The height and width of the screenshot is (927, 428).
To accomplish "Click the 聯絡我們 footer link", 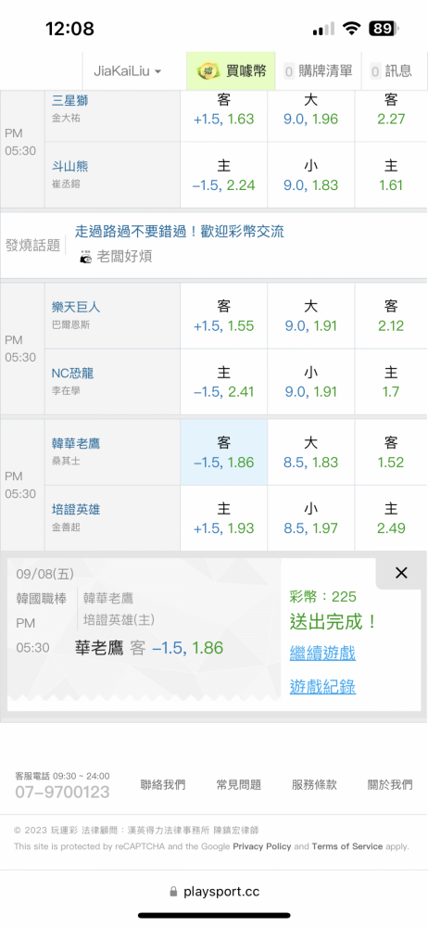I will (162, 785).
